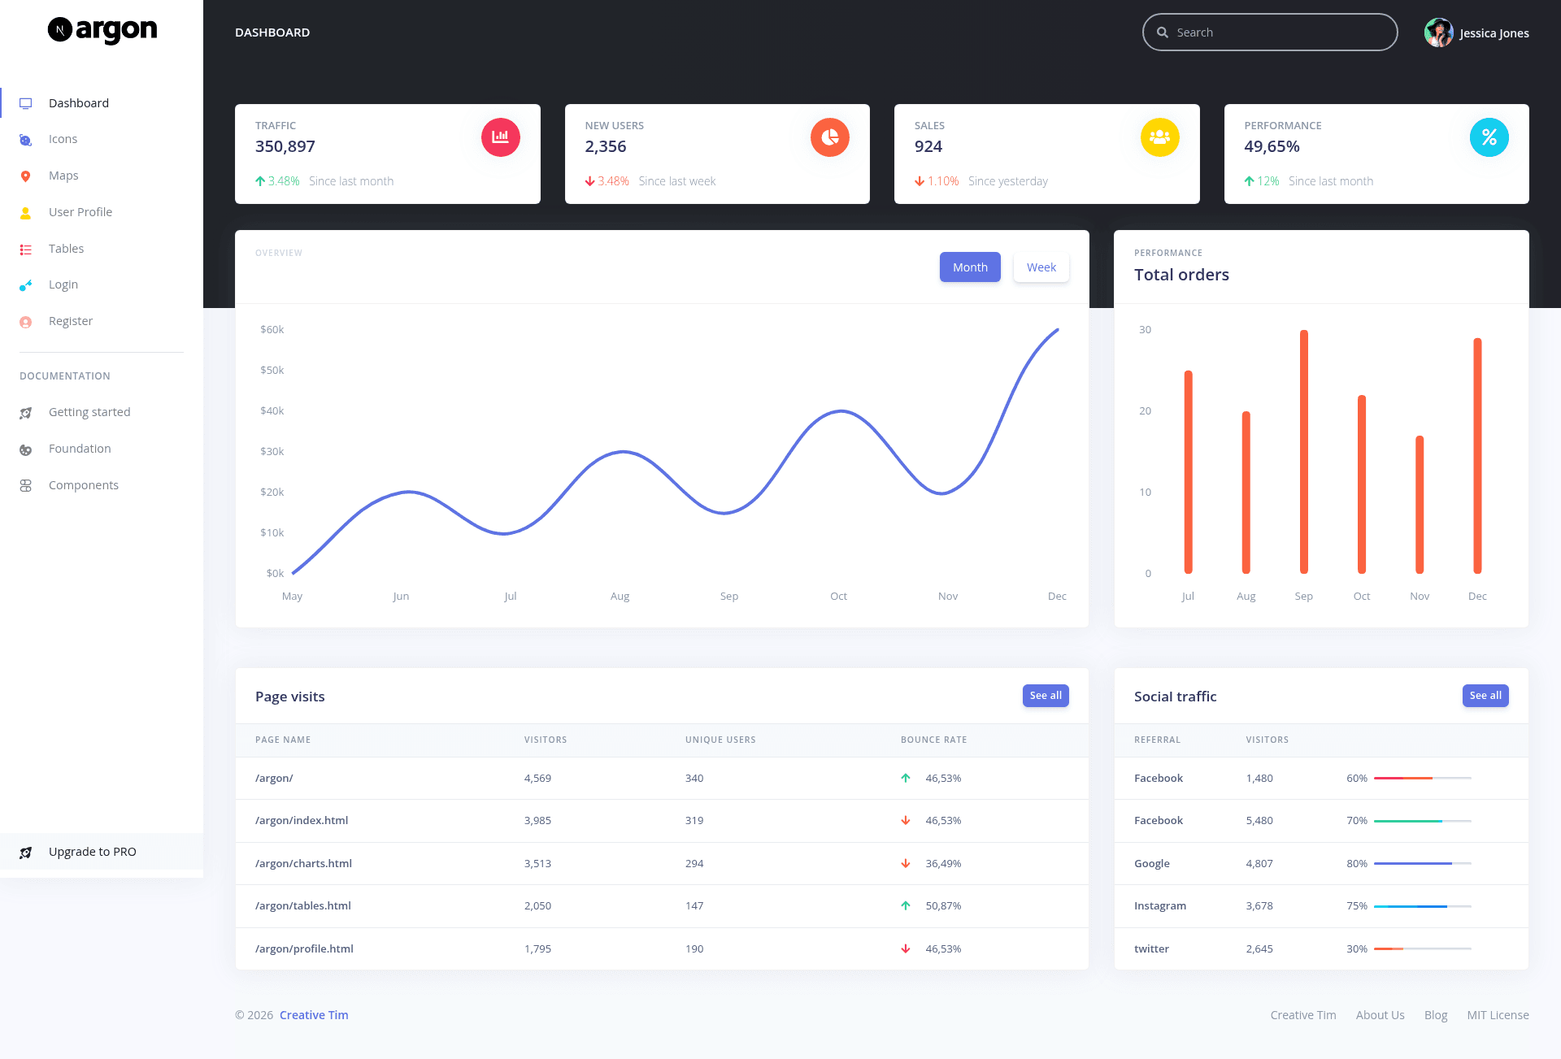Click See all in Social traffic
The width and height of the screenshot is (1561, 1059).
point(1485,696)
